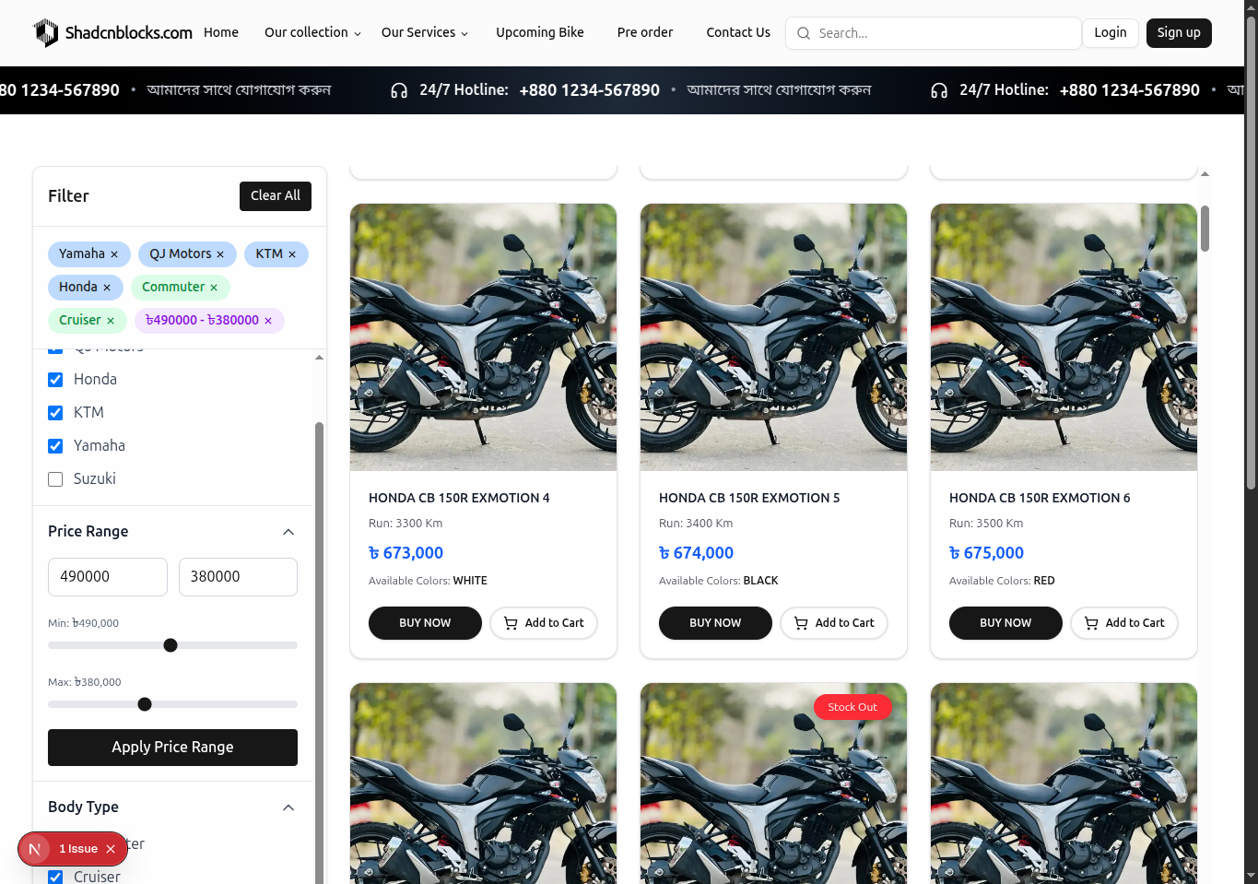The image size is (1258, 884).
Task: Check the Suzuki brand checkbox
Action: pos(55,479)
